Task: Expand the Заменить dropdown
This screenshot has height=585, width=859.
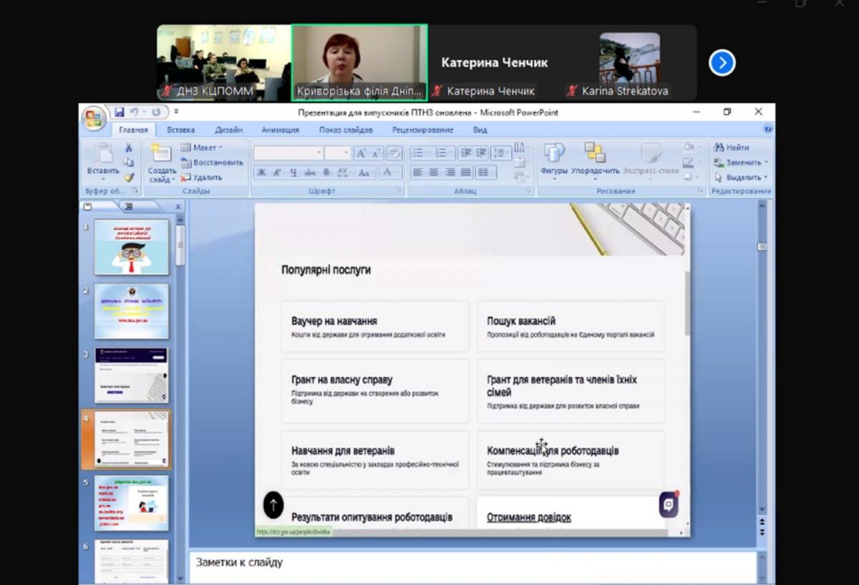Action: click(742, 163)
